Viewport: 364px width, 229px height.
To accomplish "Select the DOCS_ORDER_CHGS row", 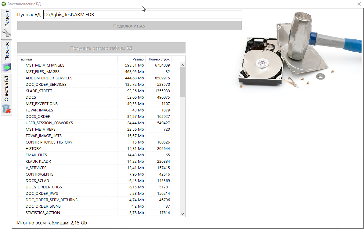I will (x=94, y=187).
